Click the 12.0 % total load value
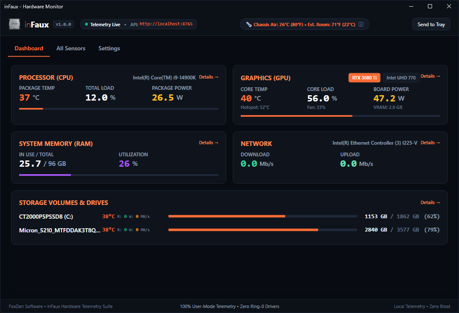459x313 pixels. pyautogui.click(x=100, y=98)
